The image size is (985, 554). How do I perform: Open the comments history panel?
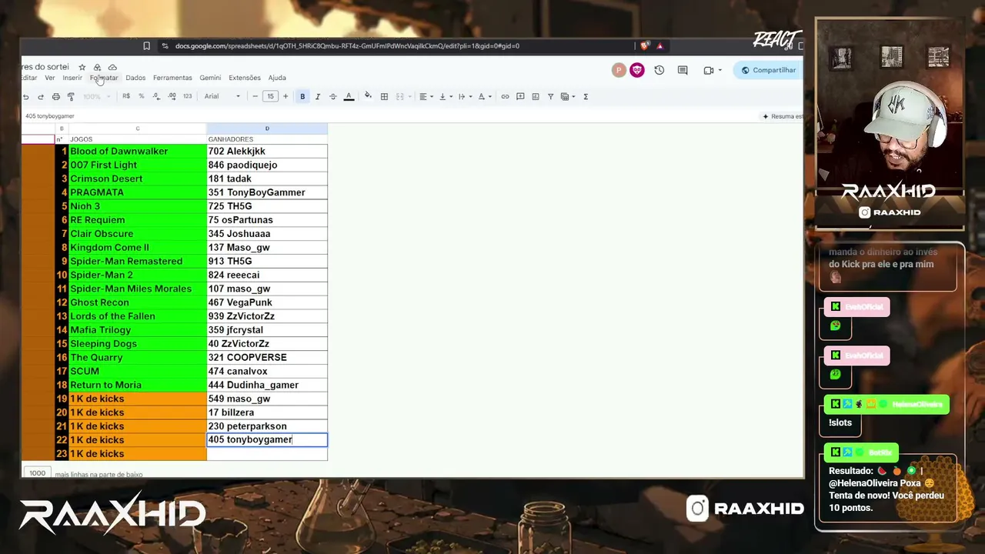coord(683,70)
